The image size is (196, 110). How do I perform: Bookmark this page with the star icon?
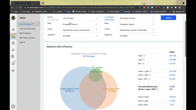139,7
